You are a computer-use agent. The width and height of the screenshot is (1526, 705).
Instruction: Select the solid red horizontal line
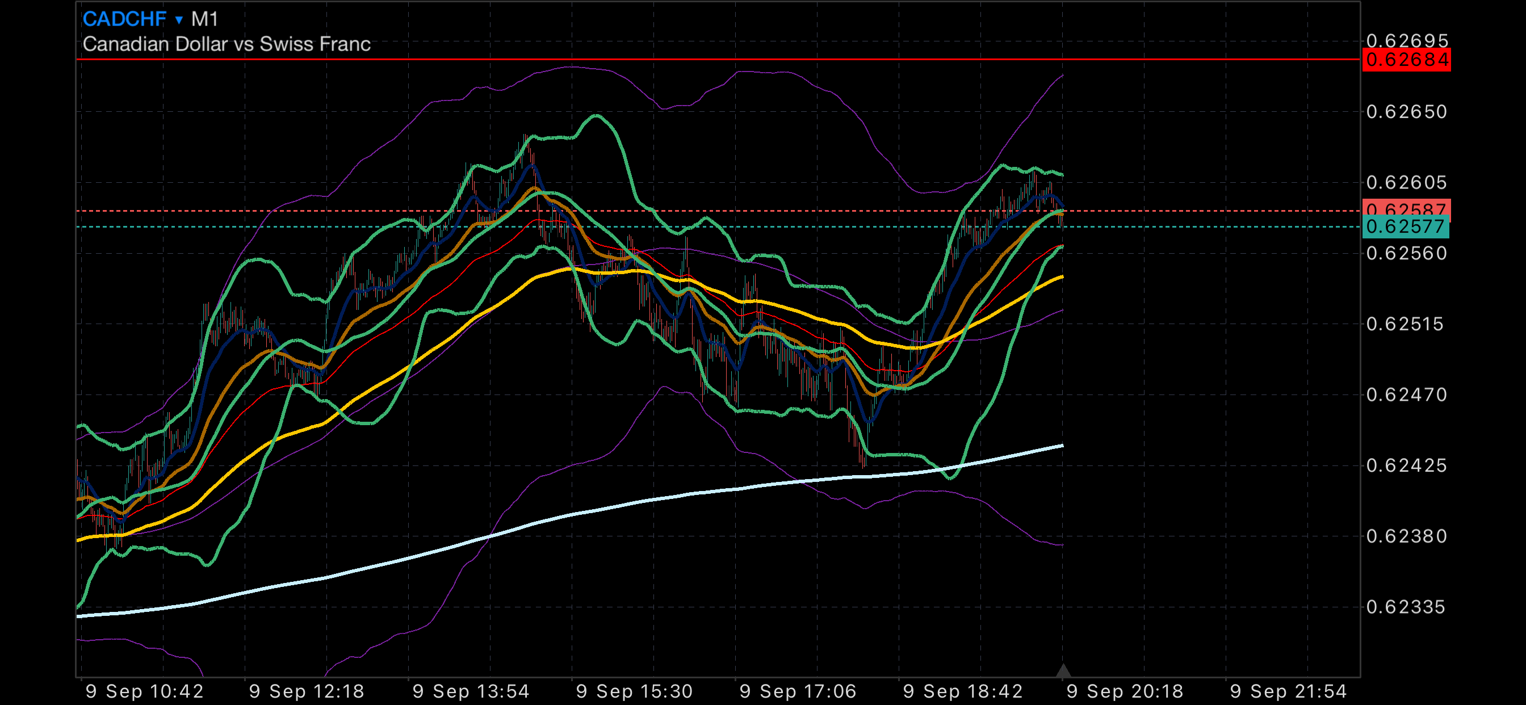pyautogui.click(x=652, y=59)
